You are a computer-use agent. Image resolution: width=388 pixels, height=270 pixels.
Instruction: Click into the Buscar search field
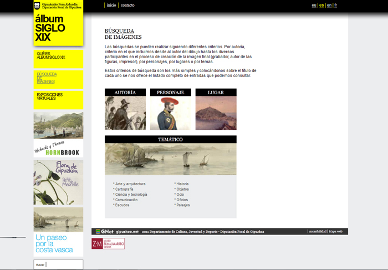click(x=63, y=264)
